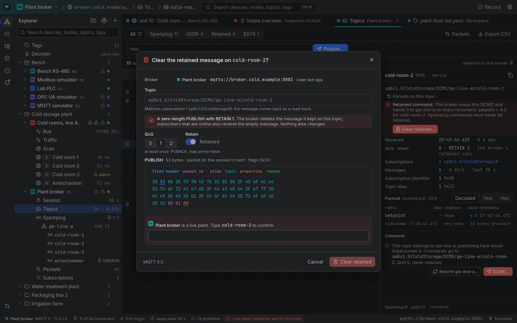The image size is (517, 323).
Task: Open the notifications bell in the sidebar
Action: [7, 82]
